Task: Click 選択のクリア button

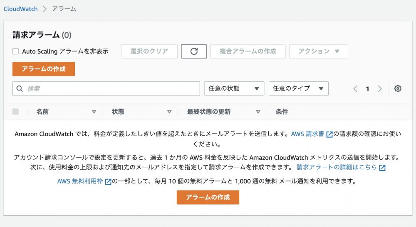Action: [x=149, y=51]
